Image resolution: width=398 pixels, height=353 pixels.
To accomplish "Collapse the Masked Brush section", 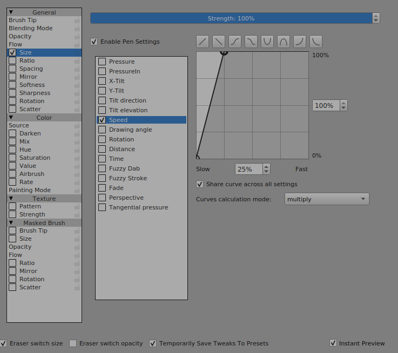I will click(11, 222).
